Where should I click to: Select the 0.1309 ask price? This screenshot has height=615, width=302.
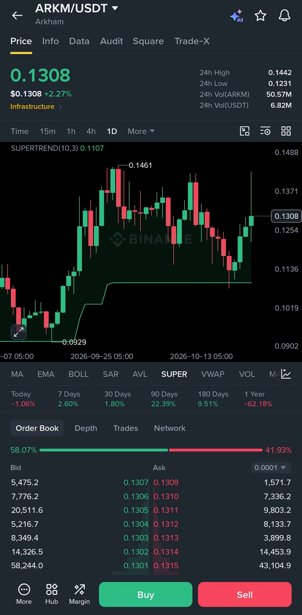click(166, 482)
